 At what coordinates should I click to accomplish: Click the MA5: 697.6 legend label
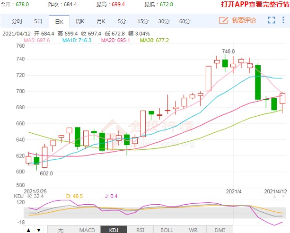click(37, 40)
